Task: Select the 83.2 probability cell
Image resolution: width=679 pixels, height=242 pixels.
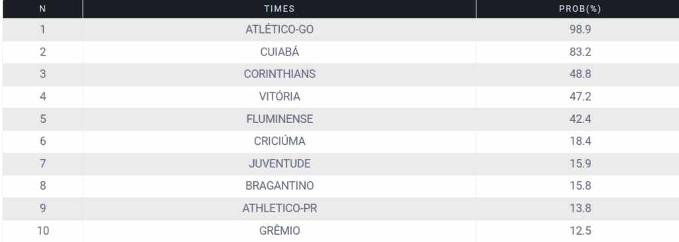Action: coord(580,52)
